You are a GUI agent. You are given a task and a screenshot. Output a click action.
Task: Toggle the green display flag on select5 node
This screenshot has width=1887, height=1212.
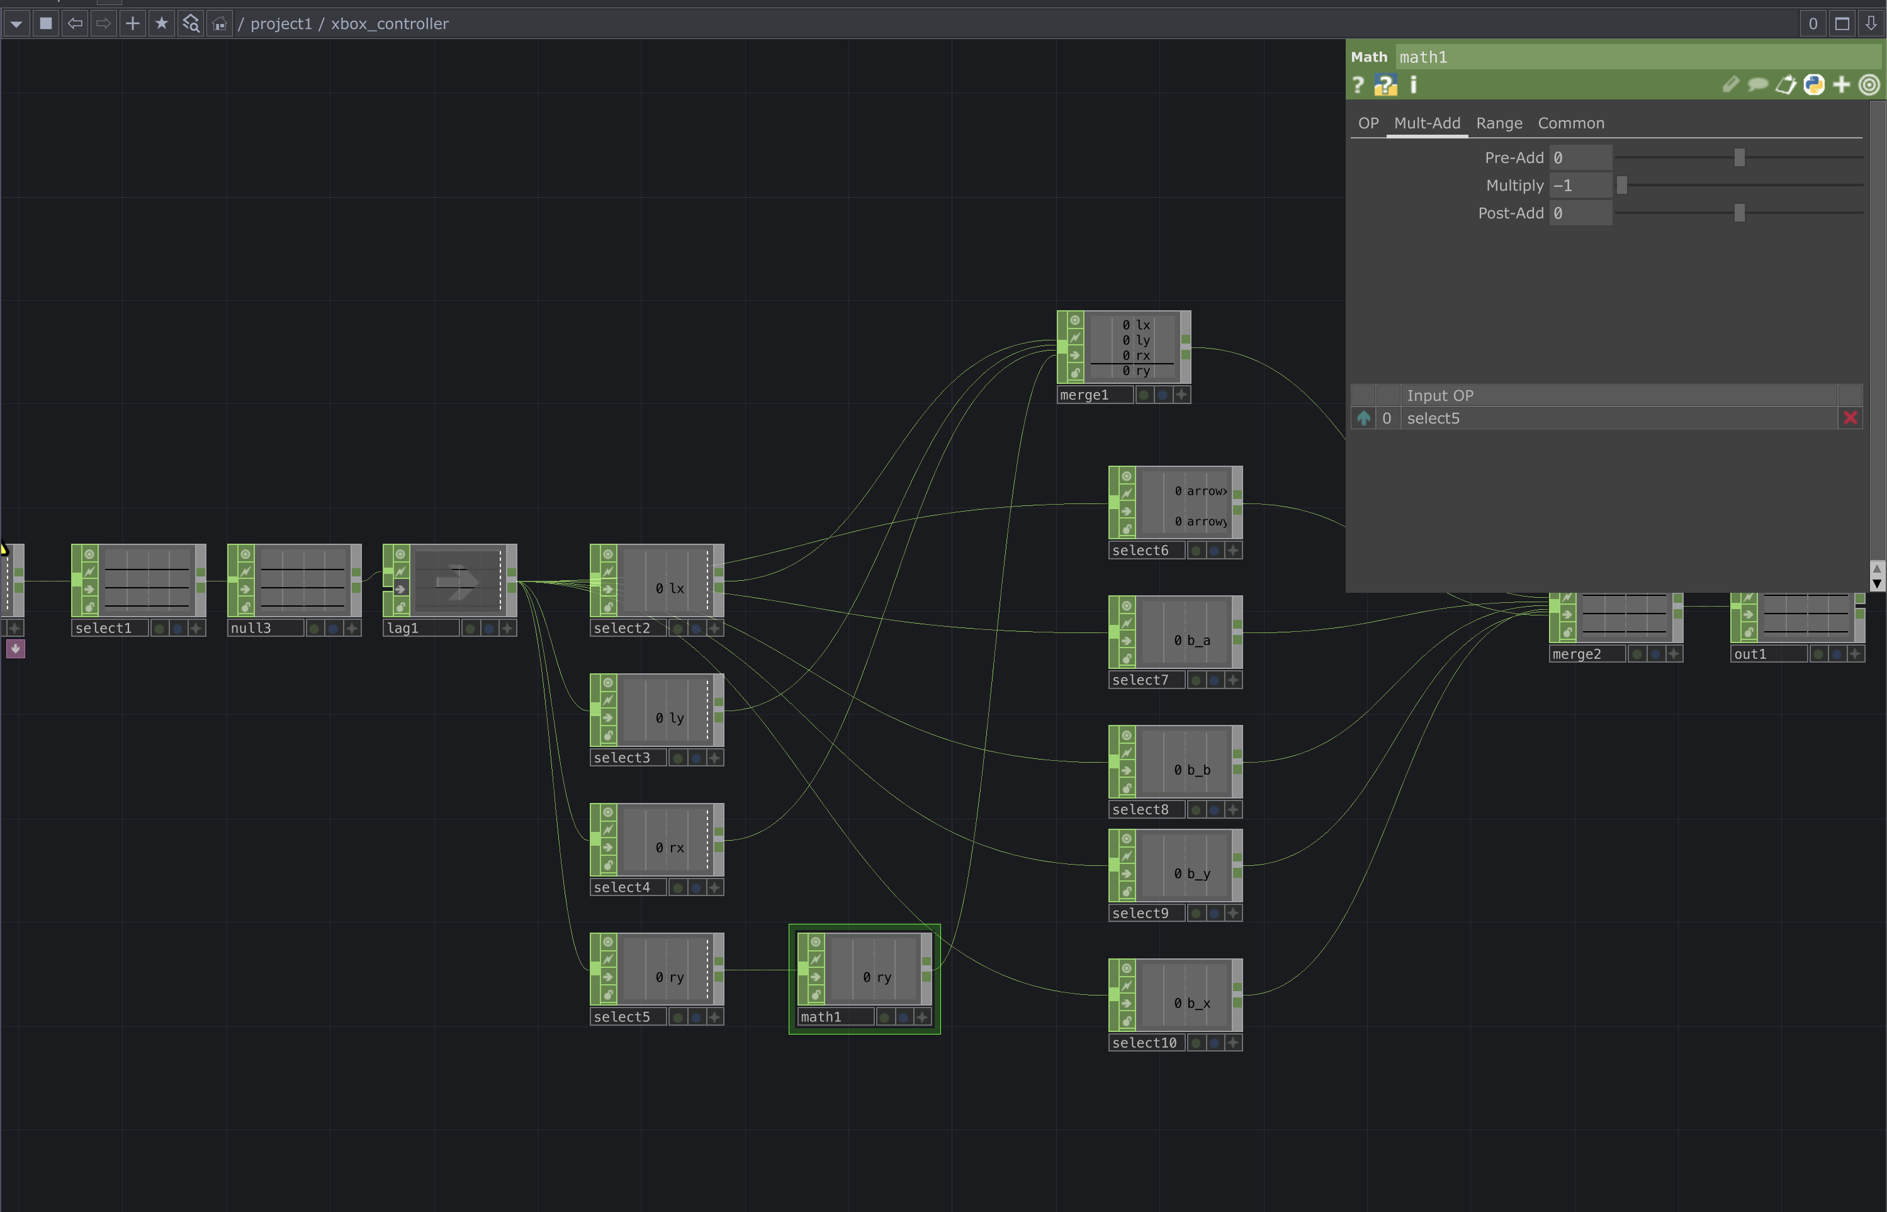coord(678,1017)
